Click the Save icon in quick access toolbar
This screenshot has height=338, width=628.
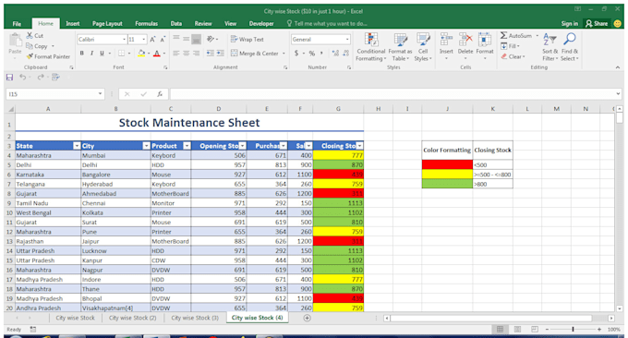[x=9, y=77]
